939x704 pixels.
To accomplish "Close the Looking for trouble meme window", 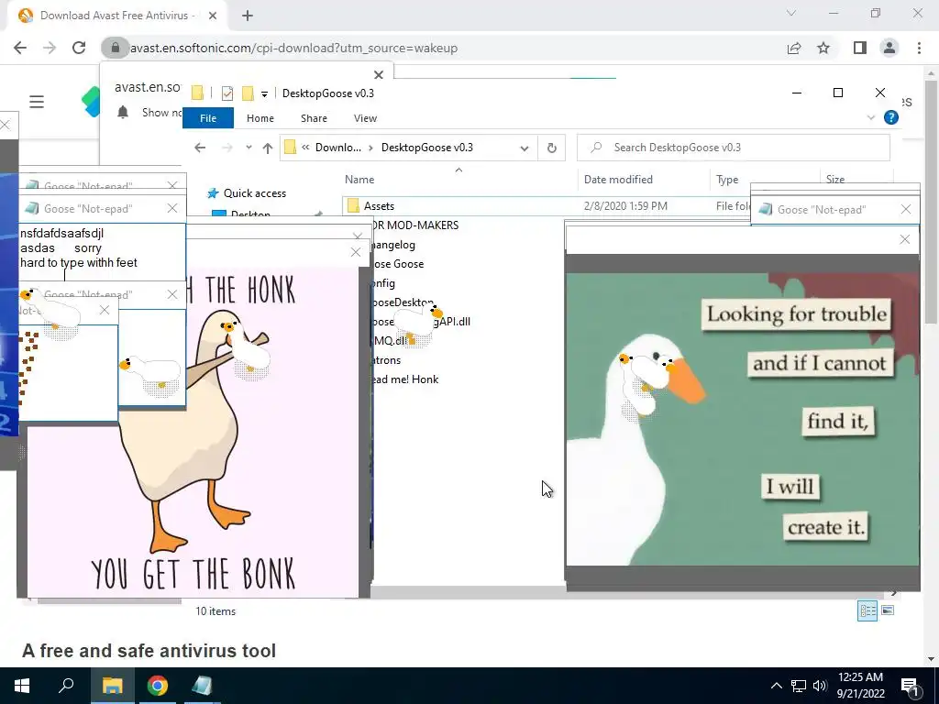I will (905, 239).
